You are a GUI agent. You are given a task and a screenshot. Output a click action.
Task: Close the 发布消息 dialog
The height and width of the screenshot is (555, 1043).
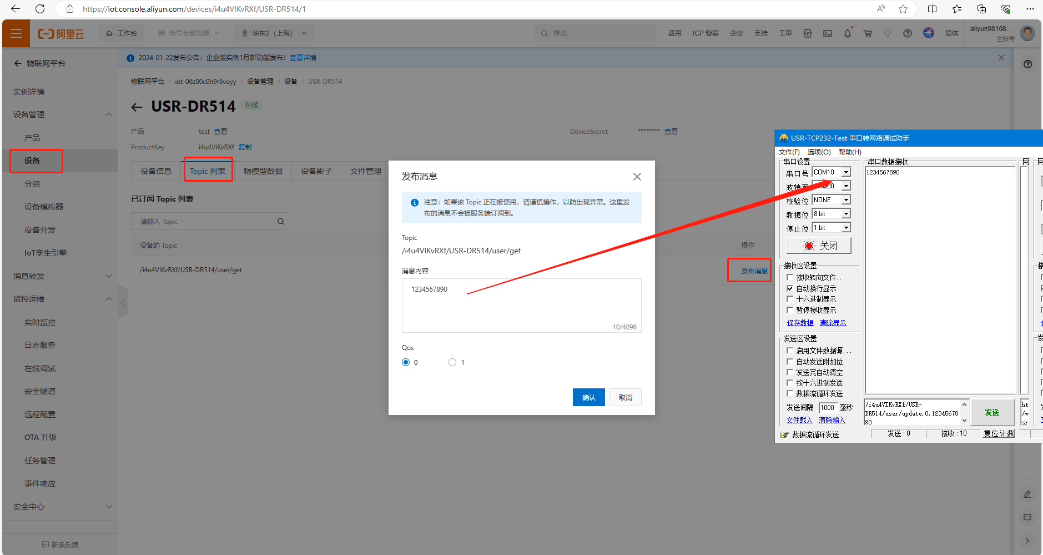pyautogui.click(x=637, y=177)
